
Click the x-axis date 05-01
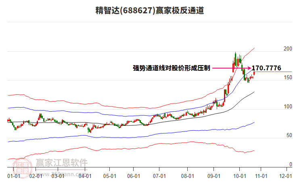(x=109, y=176)
